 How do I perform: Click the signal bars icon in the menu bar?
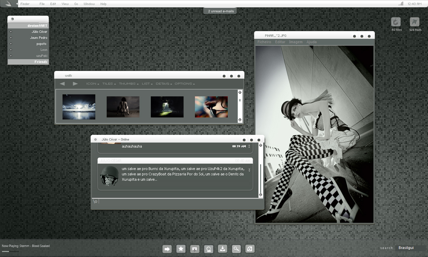(401, 4)
